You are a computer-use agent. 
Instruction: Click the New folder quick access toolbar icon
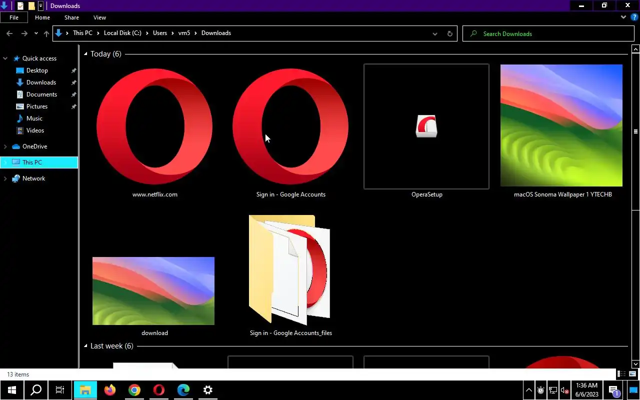[31, 6]
